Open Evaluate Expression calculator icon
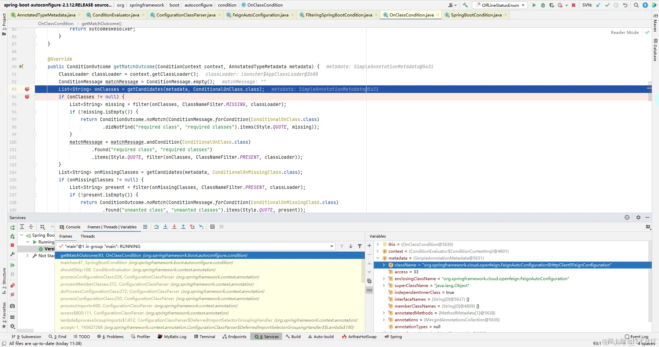659x347 pixels. point(212,227)
